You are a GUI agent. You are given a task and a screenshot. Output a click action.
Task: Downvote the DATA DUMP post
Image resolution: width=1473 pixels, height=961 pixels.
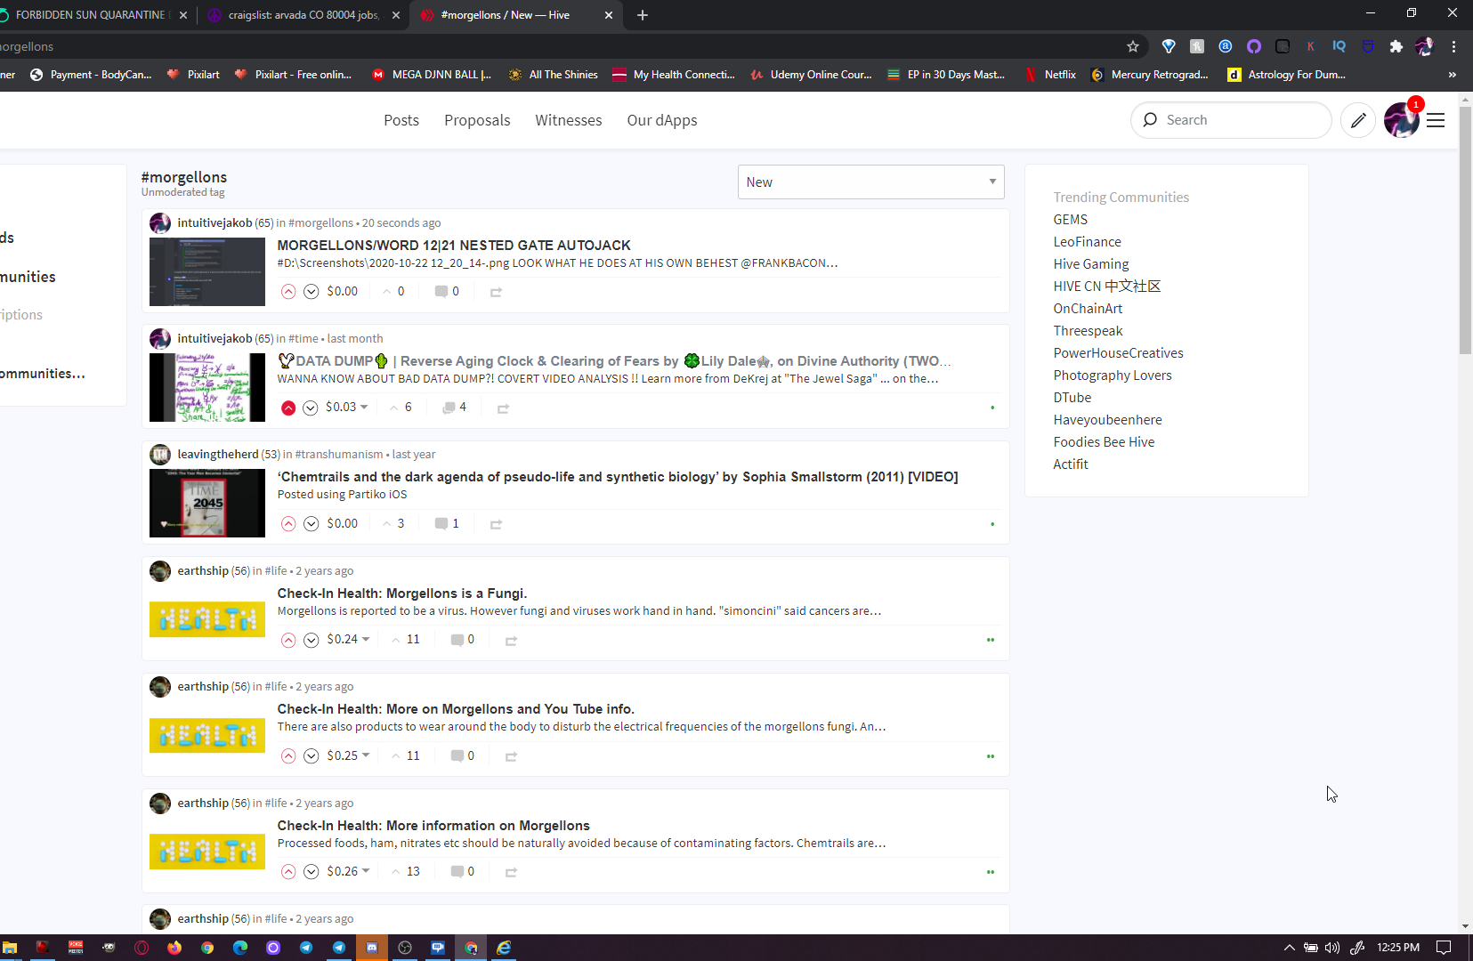311,408
